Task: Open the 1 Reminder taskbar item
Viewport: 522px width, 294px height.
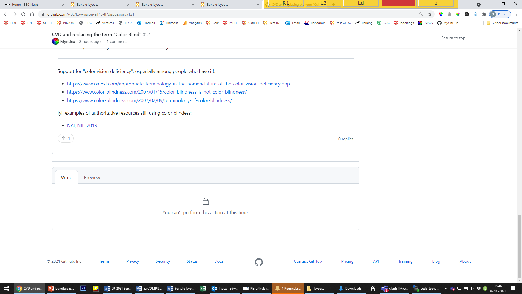Action: (288, 289)
